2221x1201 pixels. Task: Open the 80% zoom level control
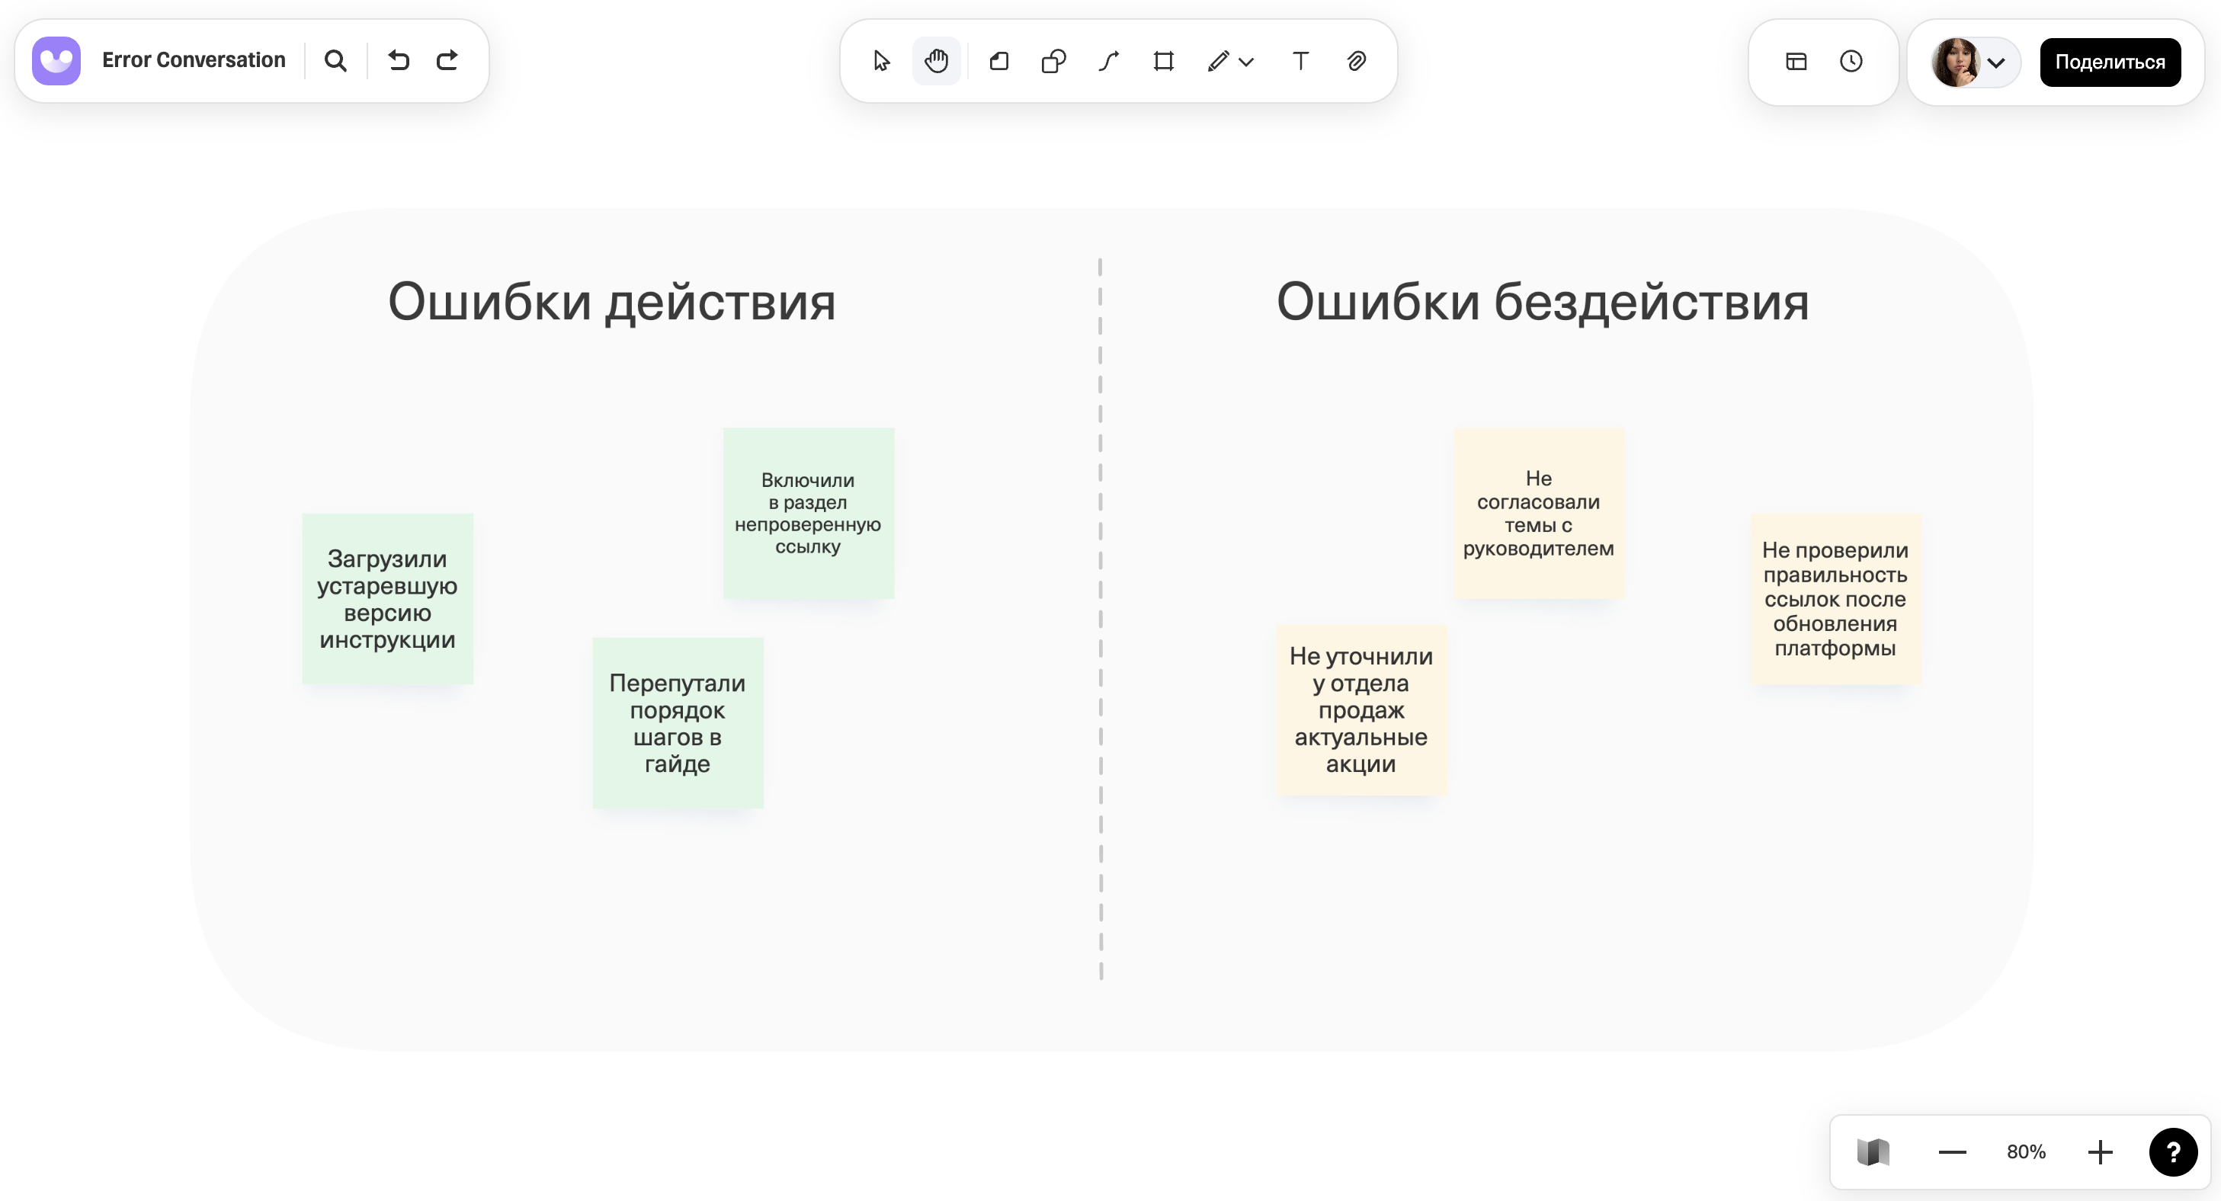tap(2026, 1152)
